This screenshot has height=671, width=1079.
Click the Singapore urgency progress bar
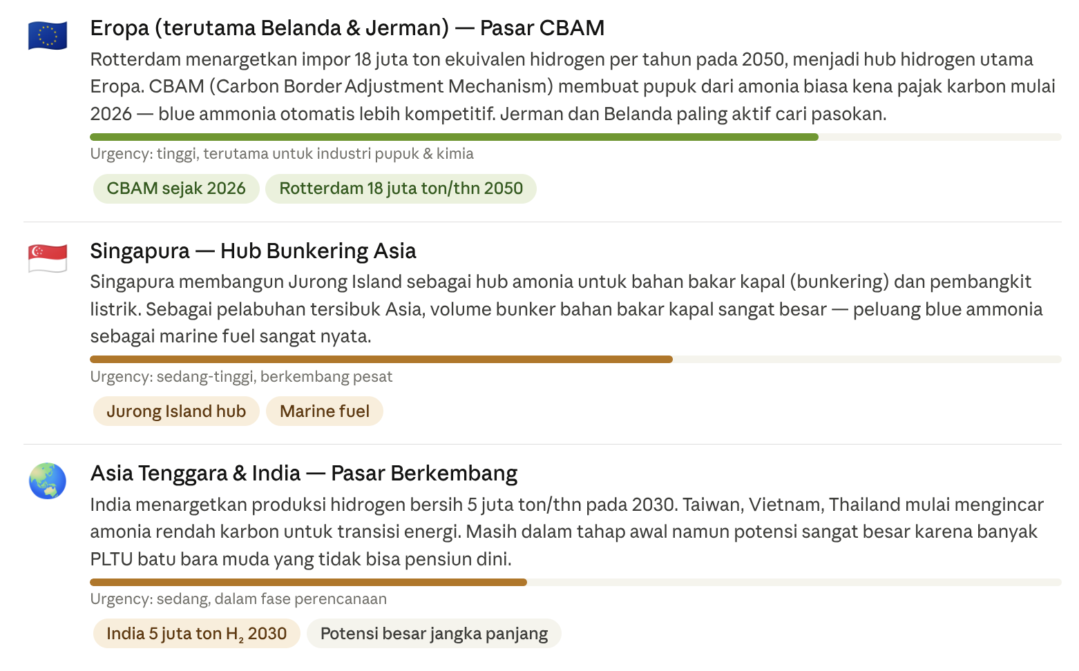[575, 360]
